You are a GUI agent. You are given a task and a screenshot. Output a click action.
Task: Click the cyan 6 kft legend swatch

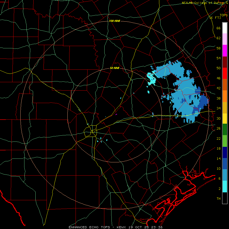point(225,187)
